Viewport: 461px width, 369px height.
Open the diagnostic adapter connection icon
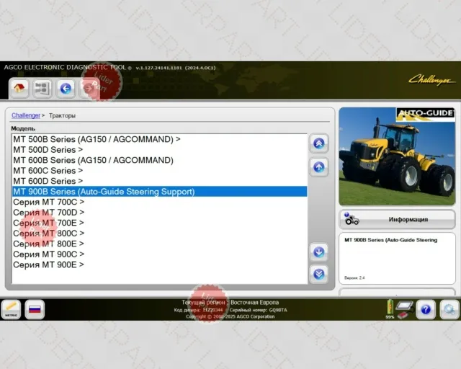pyautogui.click(x=404, y=310)
